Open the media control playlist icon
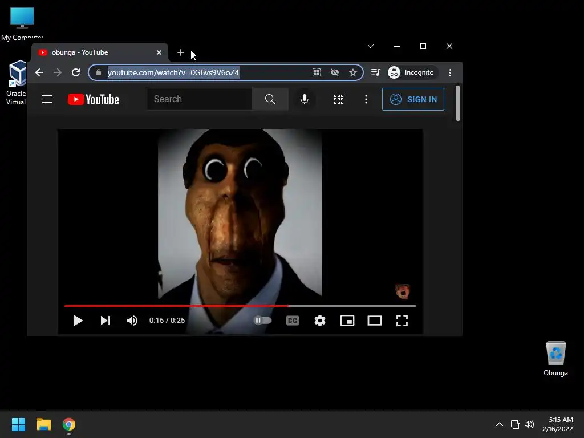The width and height of the screenshot is (584, 438). coord(376,72)
